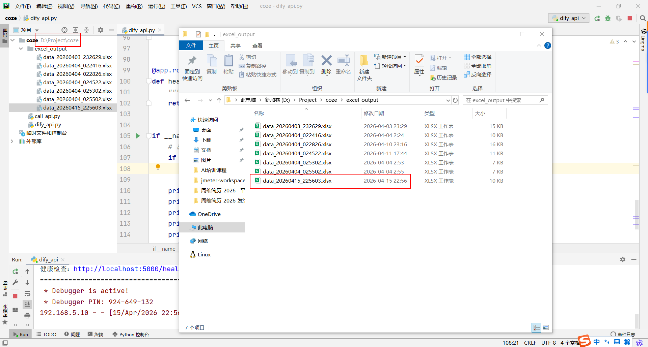Image resolution: width=648 pixels, height=347 pixels.
Task: Toggle scroll to end in Run console
Action: [27, 304]
